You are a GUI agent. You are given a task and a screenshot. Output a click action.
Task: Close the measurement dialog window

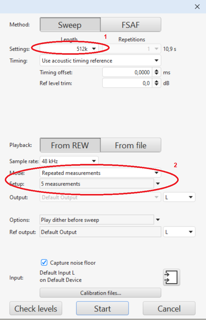click(197, 7)
